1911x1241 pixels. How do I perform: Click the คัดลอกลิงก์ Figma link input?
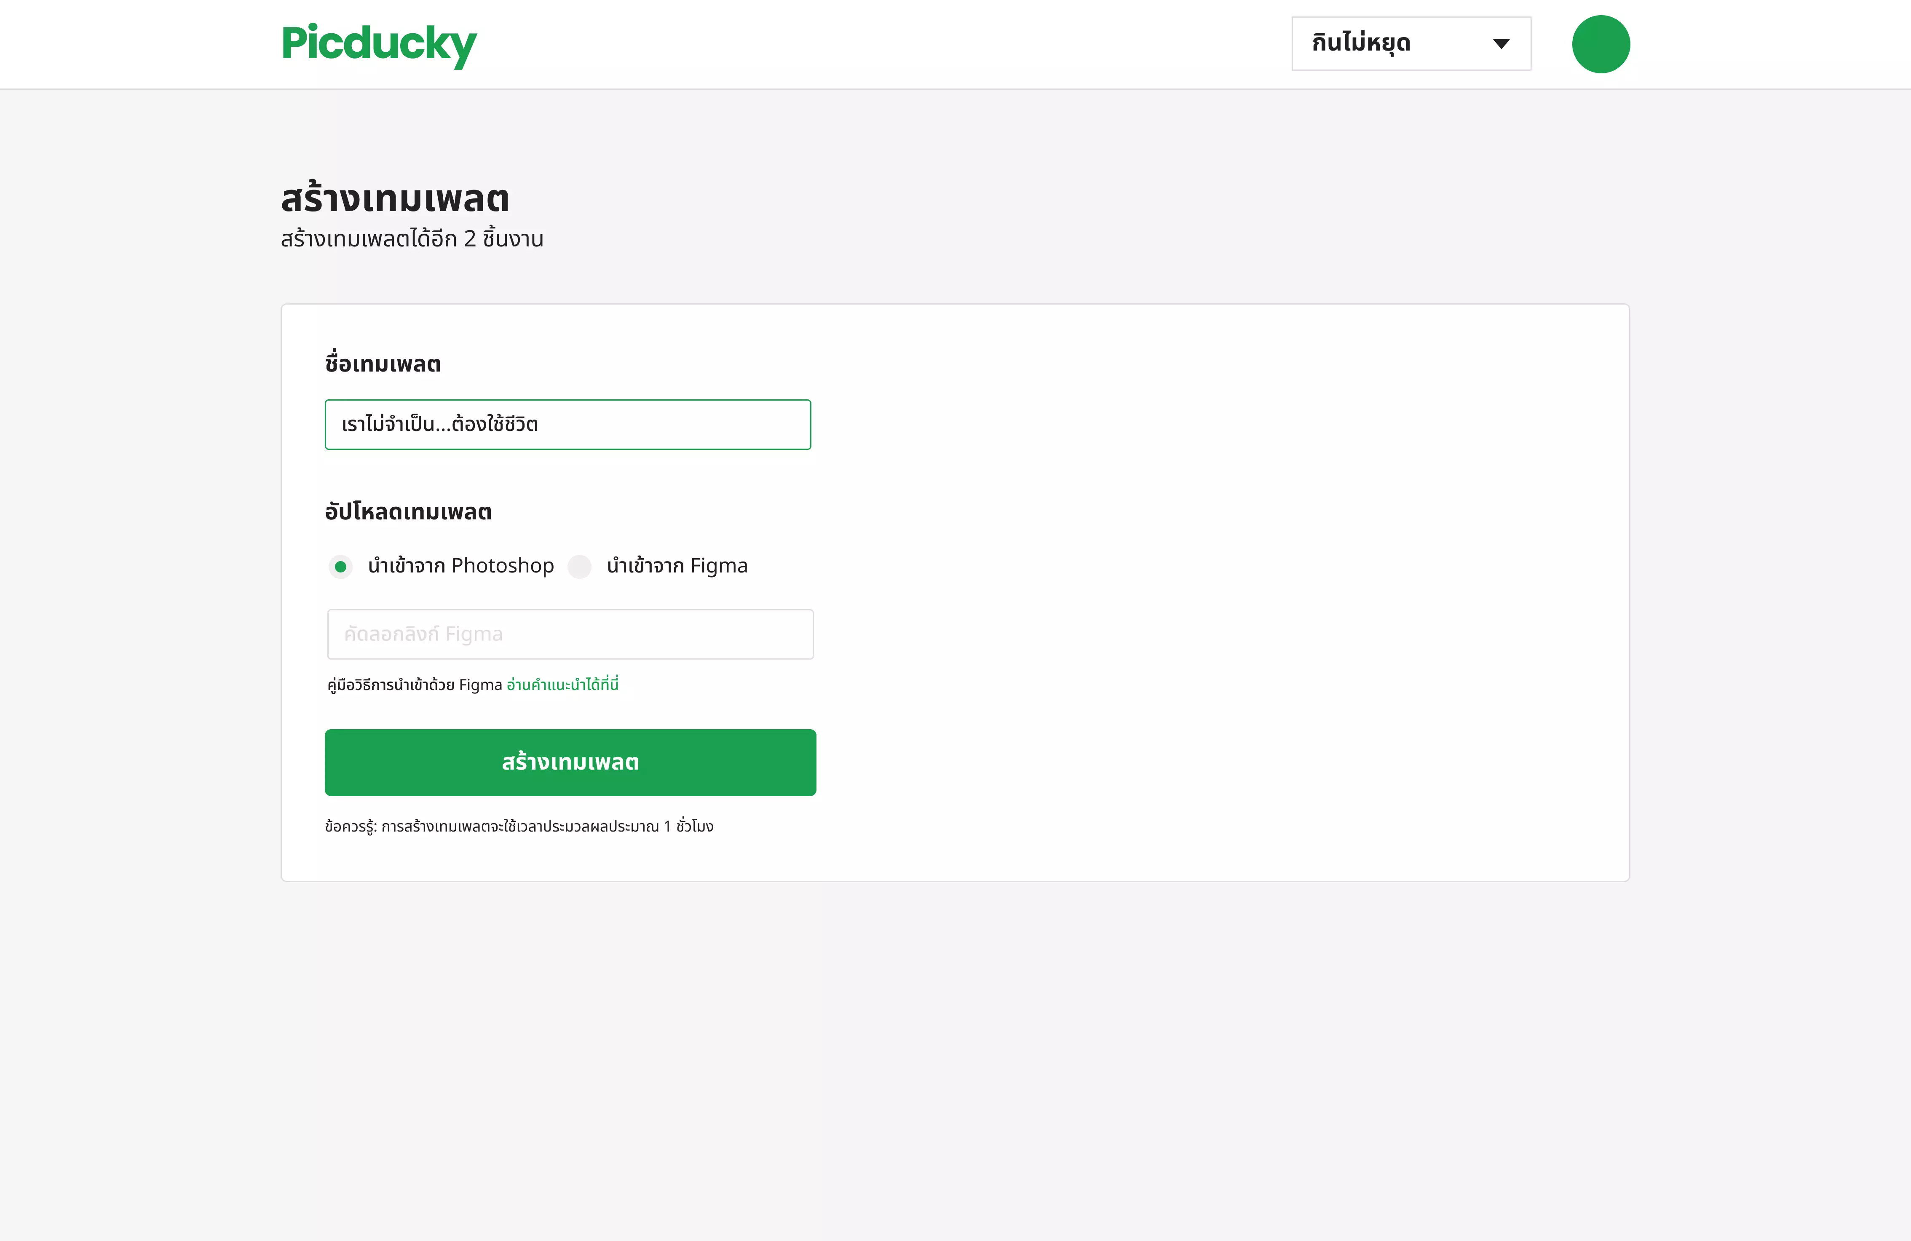point(570,634)
